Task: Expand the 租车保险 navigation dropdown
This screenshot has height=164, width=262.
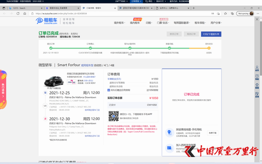Action: point(200,23)
